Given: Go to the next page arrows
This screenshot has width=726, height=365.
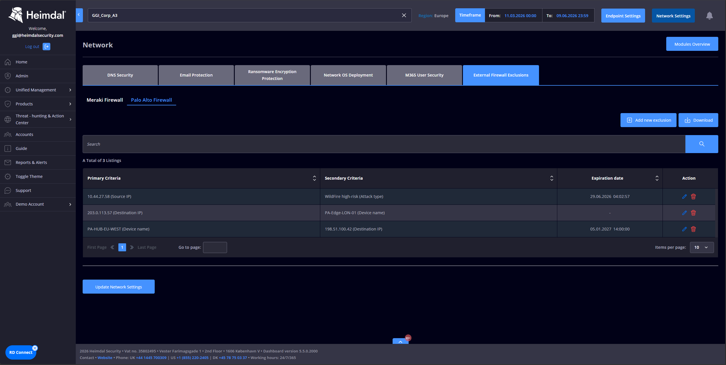Looking at the screenshot, I should (132, 247).
